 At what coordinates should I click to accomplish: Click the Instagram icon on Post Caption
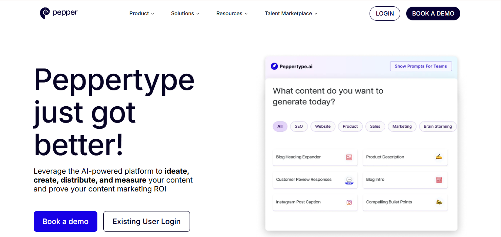[x=349, y=203]
